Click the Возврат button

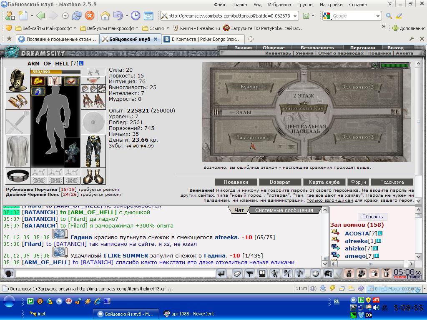tap(280, 182)
